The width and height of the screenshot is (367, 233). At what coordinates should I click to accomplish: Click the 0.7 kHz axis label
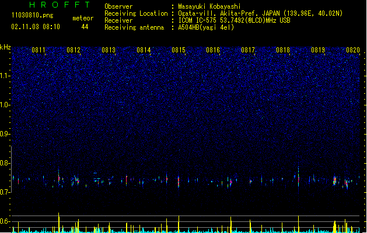pyautogui.click(x=5, y=192)
